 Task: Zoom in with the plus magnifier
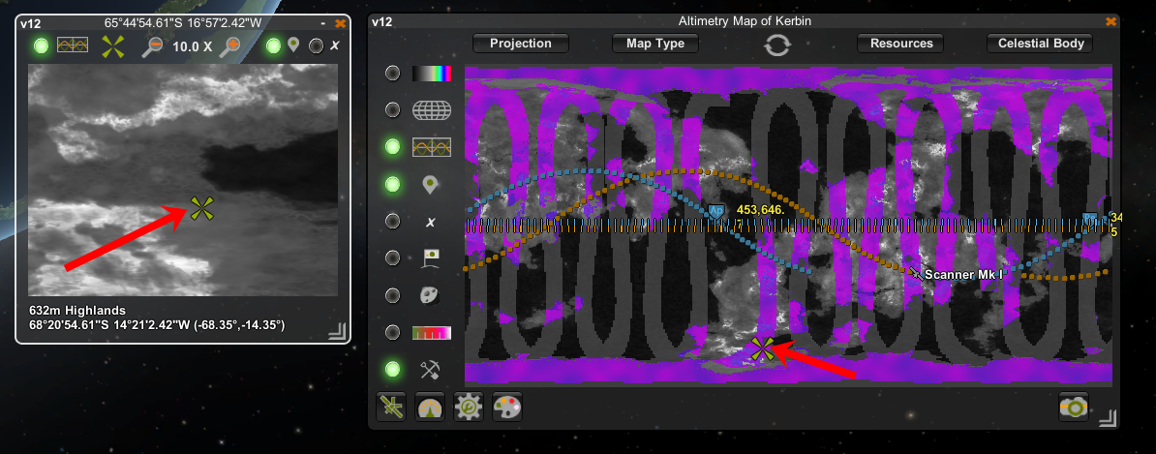point(231,47)
